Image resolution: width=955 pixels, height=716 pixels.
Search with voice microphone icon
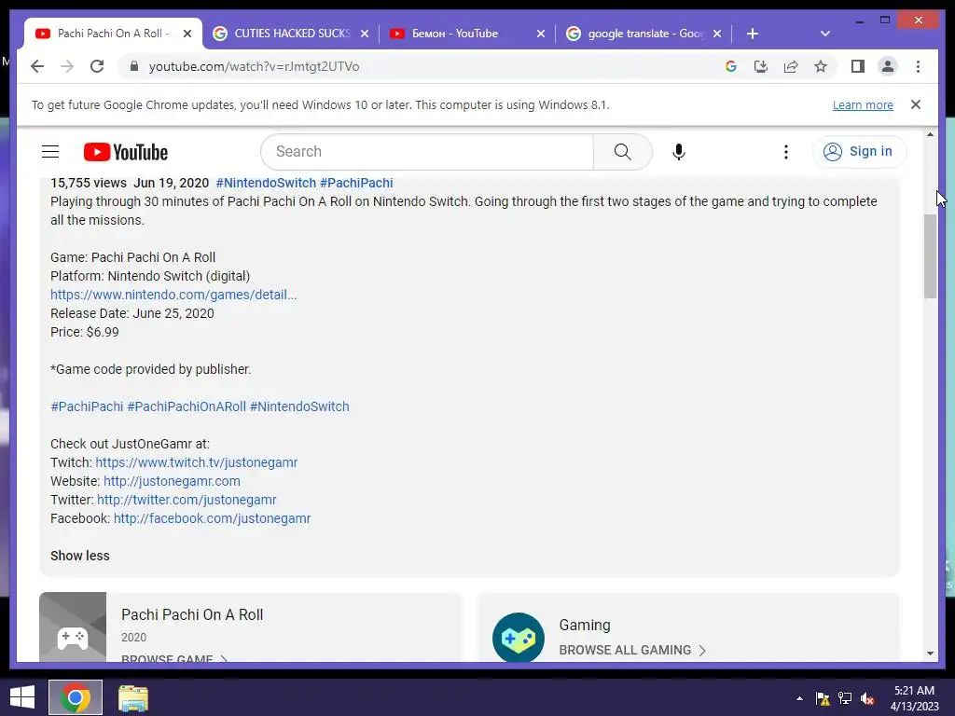(679, 152)
